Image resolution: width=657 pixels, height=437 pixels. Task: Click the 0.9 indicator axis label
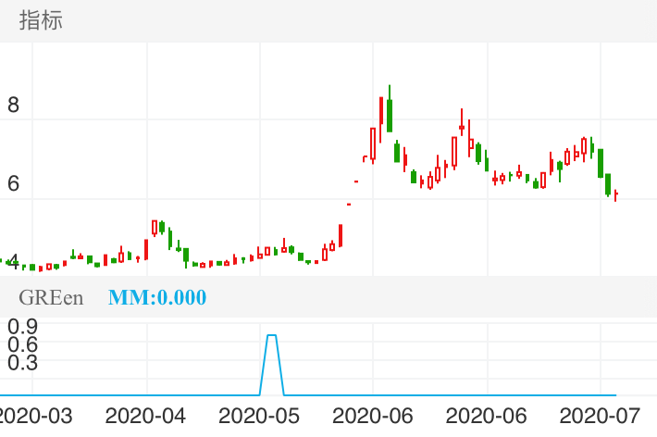point(21,326)
